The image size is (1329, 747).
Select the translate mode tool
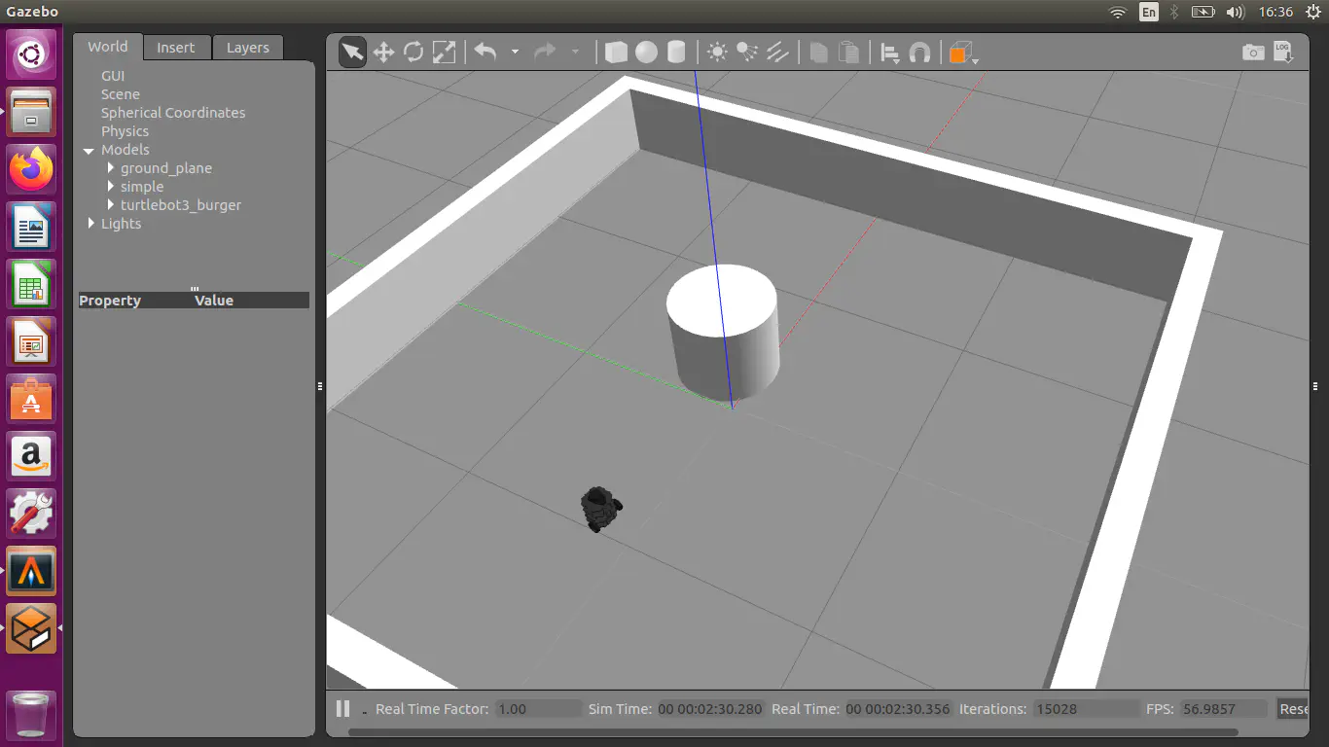coord(383,53)
